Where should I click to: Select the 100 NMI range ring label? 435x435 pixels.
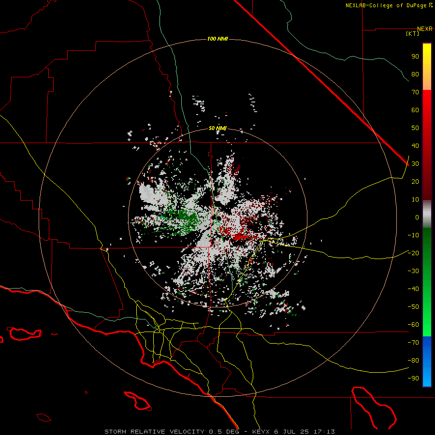(x=217, y=39)
